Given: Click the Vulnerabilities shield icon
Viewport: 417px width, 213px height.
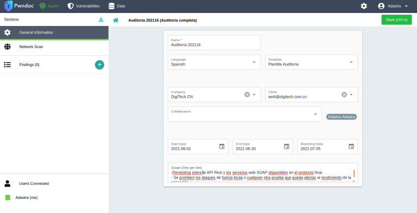Looking at the screenshot, I should click(x=71, y=6).
